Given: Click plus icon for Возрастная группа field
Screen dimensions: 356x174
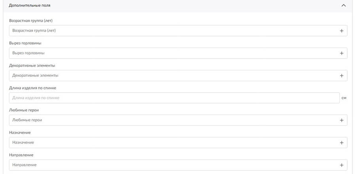Looking at the screenshot, I should pos(341,31).
